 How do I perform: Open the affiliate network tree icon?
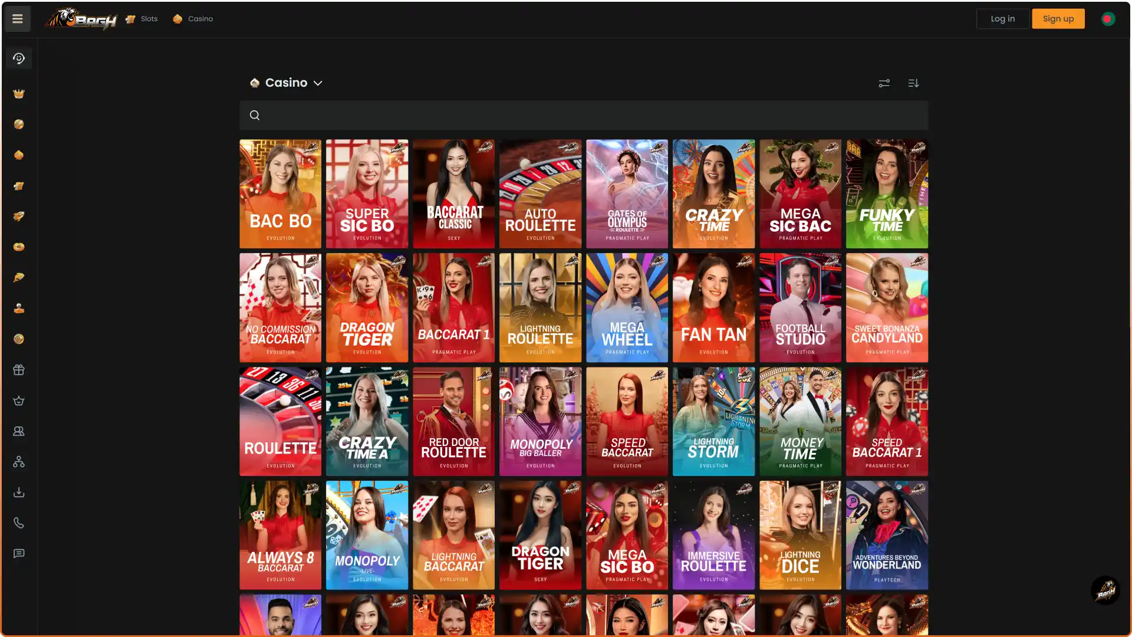(x=19, y=462)
